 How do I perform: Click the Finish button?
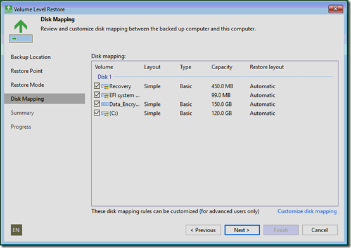(281, 230)
